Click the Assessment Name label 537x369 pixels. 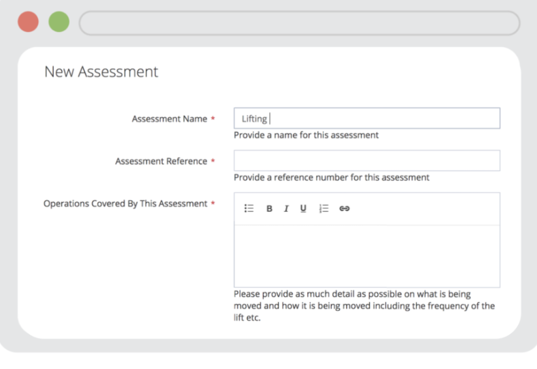point(169,119)
